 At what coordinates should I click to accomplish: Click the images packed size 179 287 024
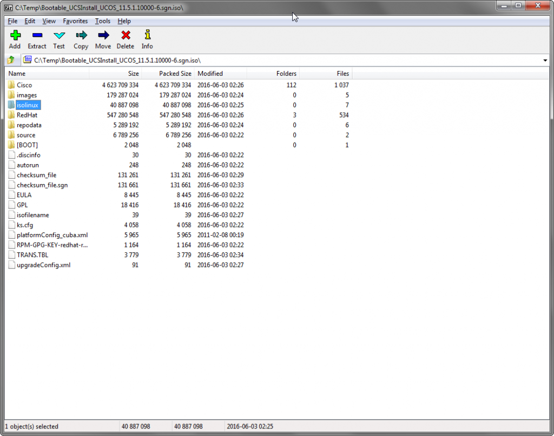175,95
